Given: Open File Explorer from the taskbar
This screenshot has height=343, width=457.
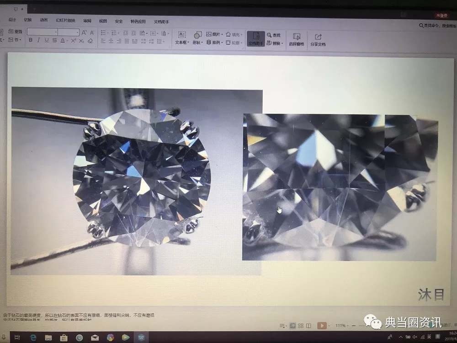Looking at the screenshot, I should point(48,338).
